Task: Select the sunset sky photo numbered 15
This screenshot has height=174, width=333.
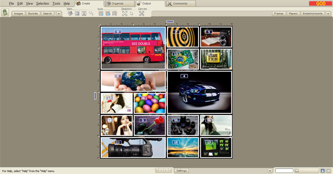Action: (183, 147)
